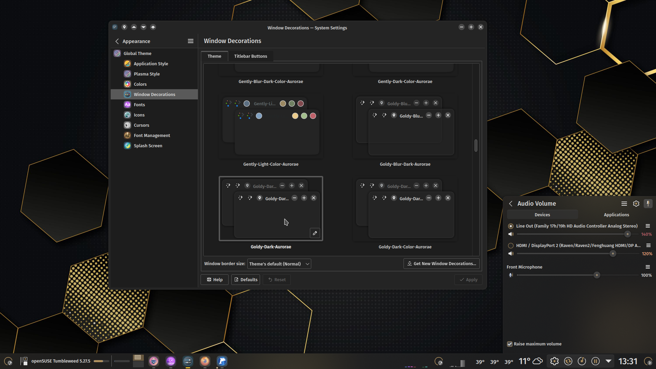The width and height of the screenshot is (656, 369).
Task: Click Gently-Dark-Color-Aurorae theme label
Action: (405, 81)
